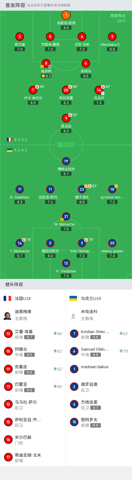Screen dimensions: 132x480
Task: Open number 9 恩古拉 player icon
Action: click(66, 118)
